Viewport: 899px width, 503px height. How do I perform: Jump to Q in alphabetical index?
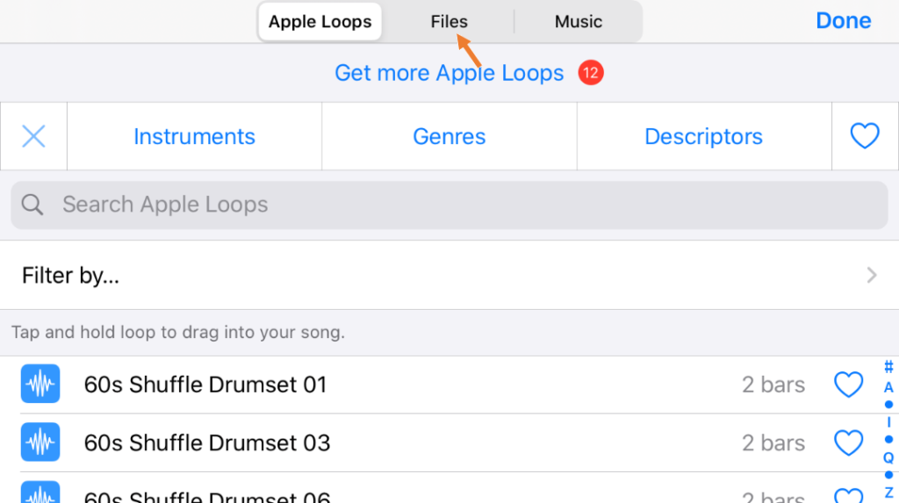888,457
